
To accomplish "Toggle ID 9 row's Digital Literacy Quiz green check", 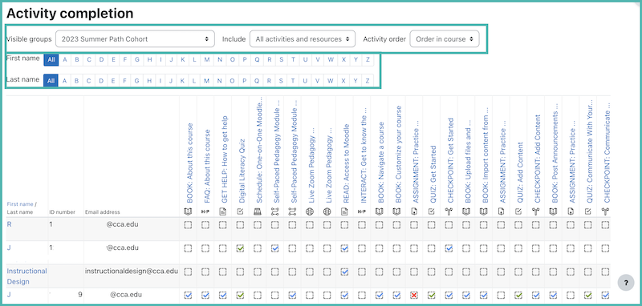I will tap(240, 295).
